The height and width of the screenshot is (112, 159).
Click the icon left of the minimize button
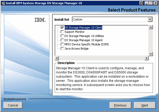pyautogui.click(x=141, y=3)
